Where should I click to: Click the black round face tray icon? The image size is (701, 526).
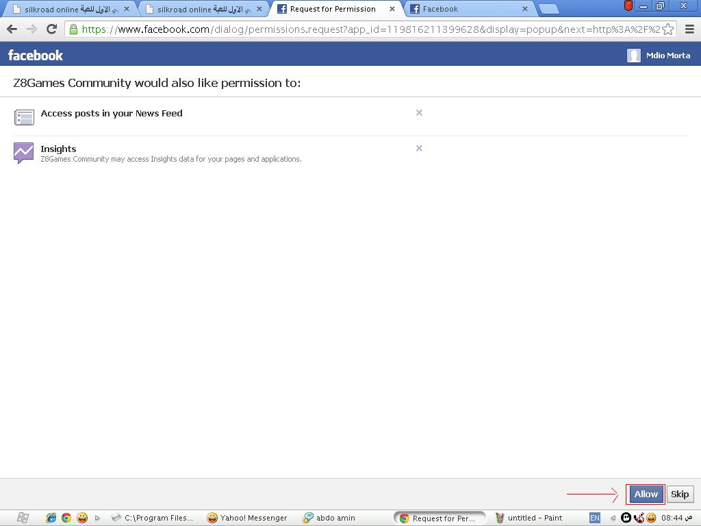click(x=626, y=518)
